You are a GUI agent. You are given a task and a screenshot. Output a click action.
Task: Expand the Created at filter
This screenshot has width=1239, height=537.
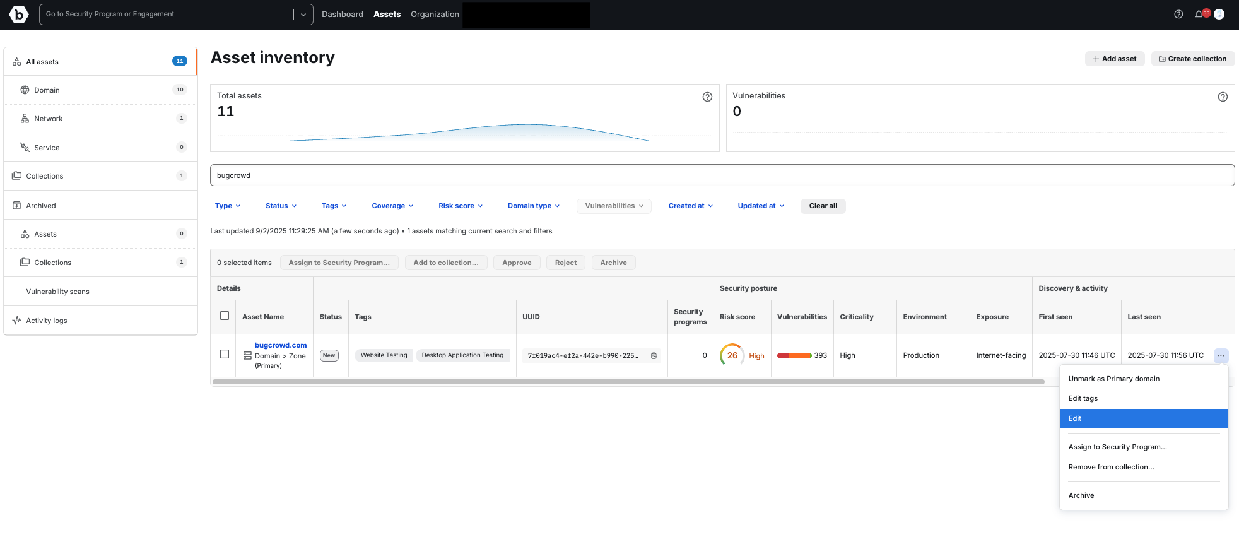tap(691, 206)
